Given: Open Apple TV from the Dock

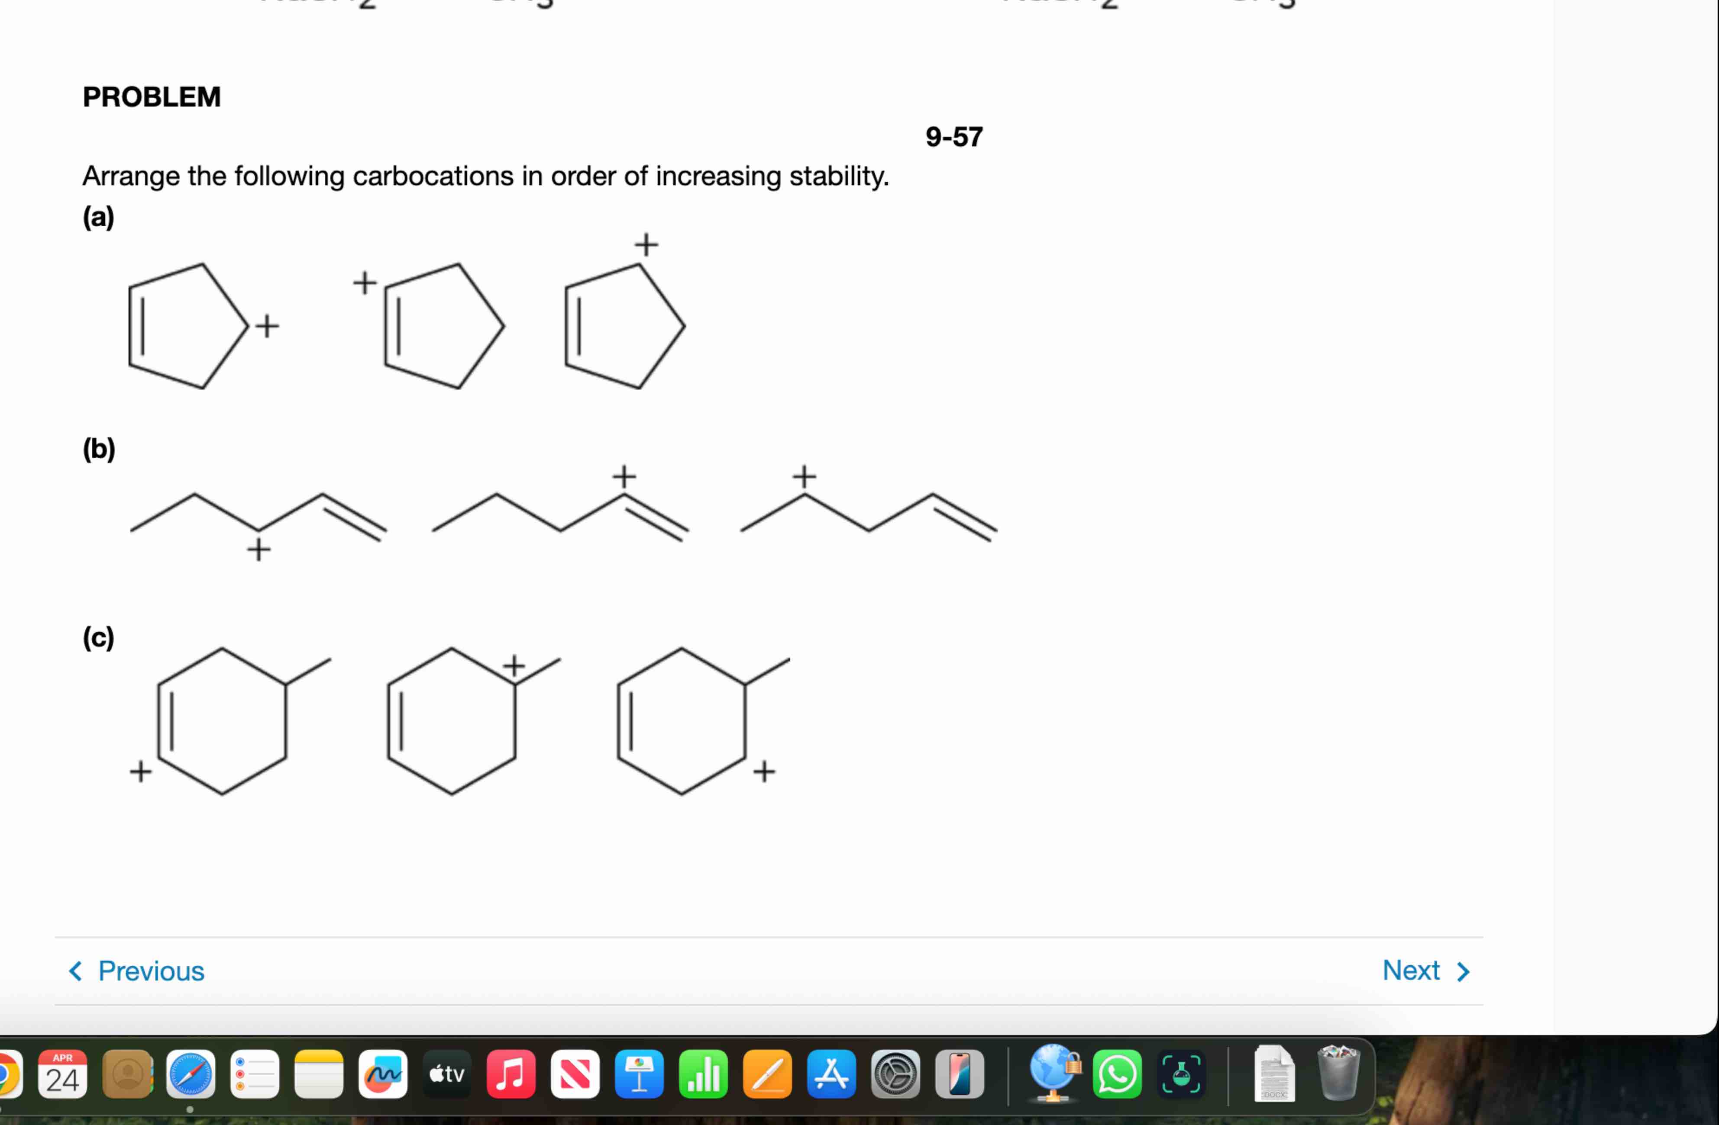Looking at the screenshot, I should 446,1075.
